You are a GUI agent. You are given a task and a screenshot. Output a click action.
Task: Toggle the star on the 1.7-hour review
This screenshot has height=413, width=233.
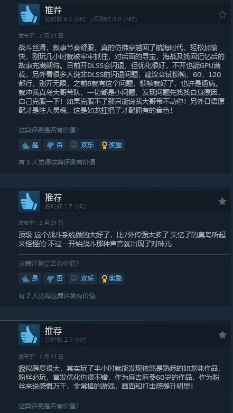[222, 201]
